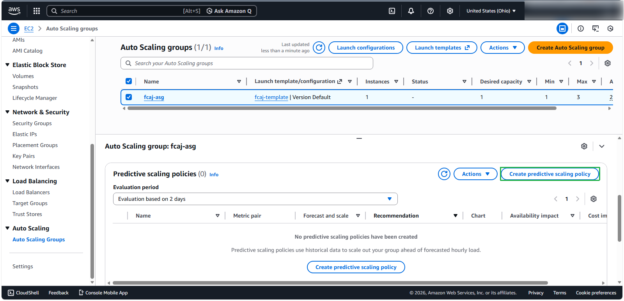Click the sidebar vertical scrollbar
624x301 pixels.
pyautogui.click(x=92, y=211)
